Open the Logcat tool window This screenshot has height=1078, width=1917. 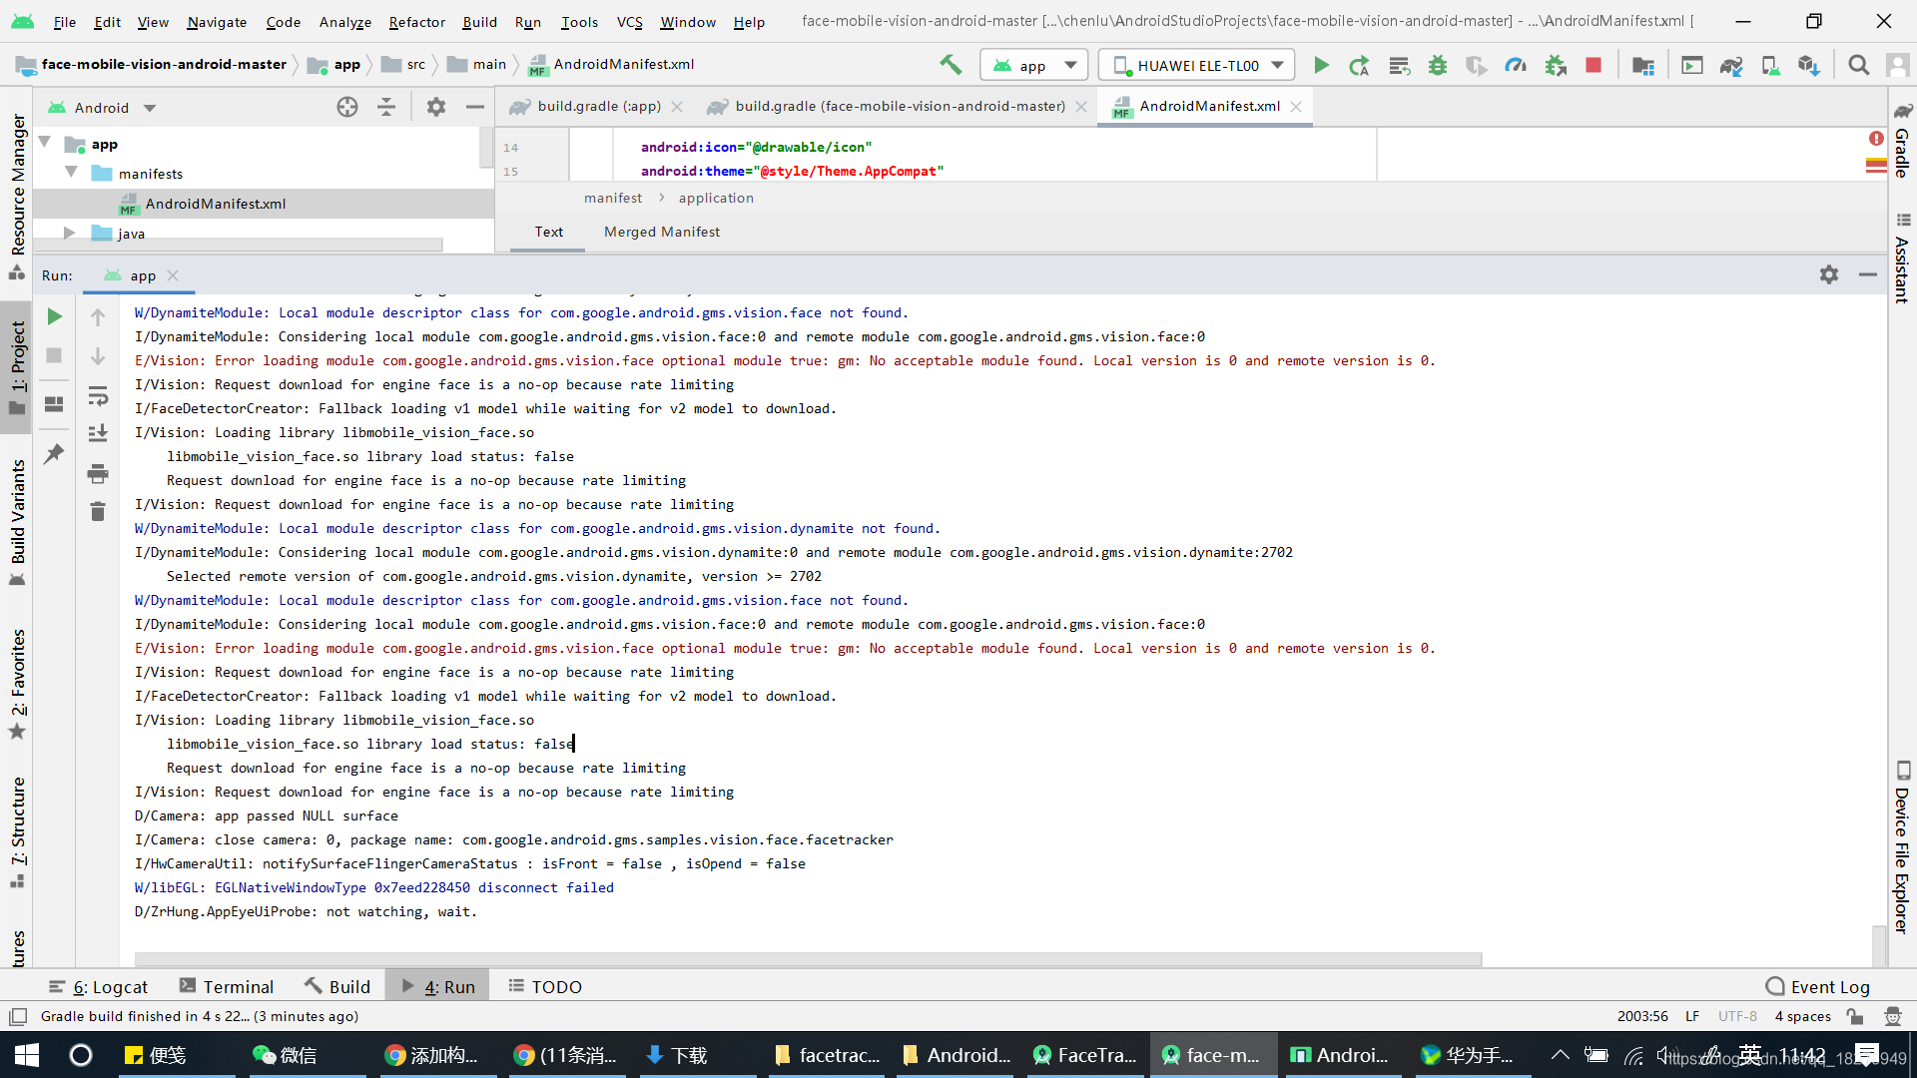[99, 986]
